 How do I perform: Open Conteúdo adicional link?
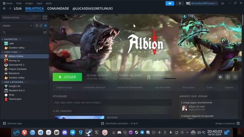coord(94,88)
